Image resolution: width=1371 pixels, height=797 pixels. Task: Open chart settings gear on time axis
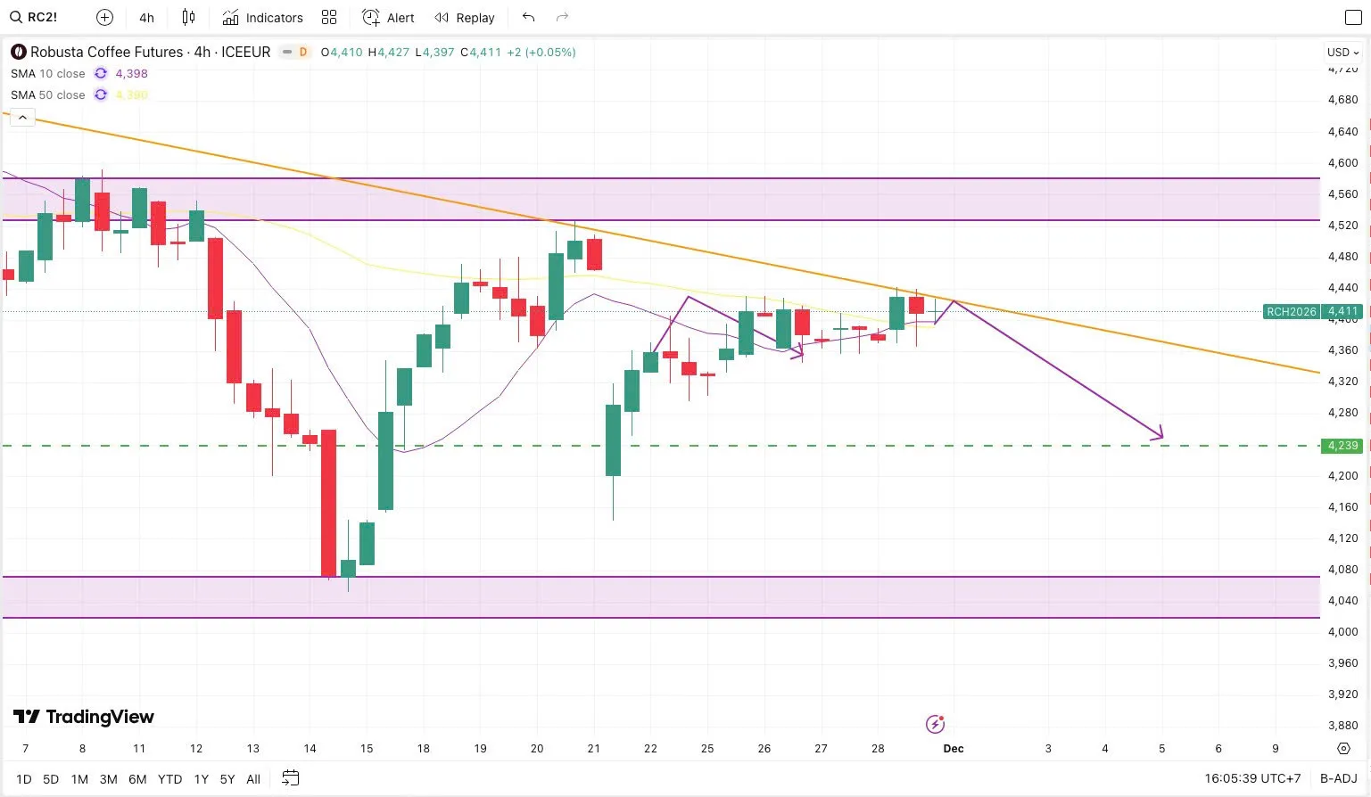pyautogui.click(x=1343, y=749)
